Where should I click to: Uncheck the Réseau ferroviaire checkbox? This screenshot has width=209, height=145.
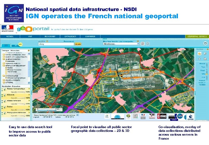pos(6,70)
